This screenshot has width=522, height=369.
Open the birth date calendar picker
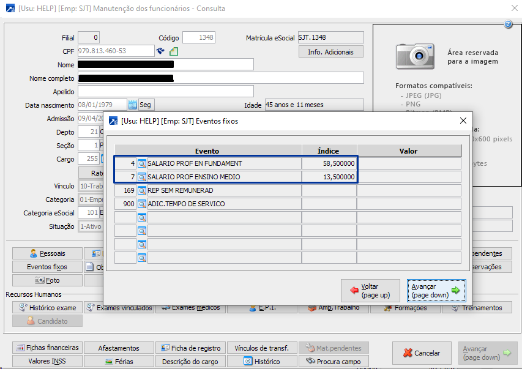click(x=133, y=105)
